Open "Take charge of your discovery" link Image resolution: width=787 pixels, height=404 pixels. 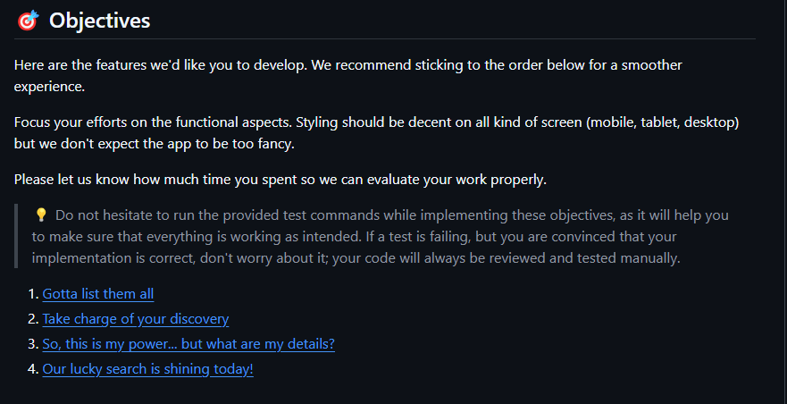point(135,318)
